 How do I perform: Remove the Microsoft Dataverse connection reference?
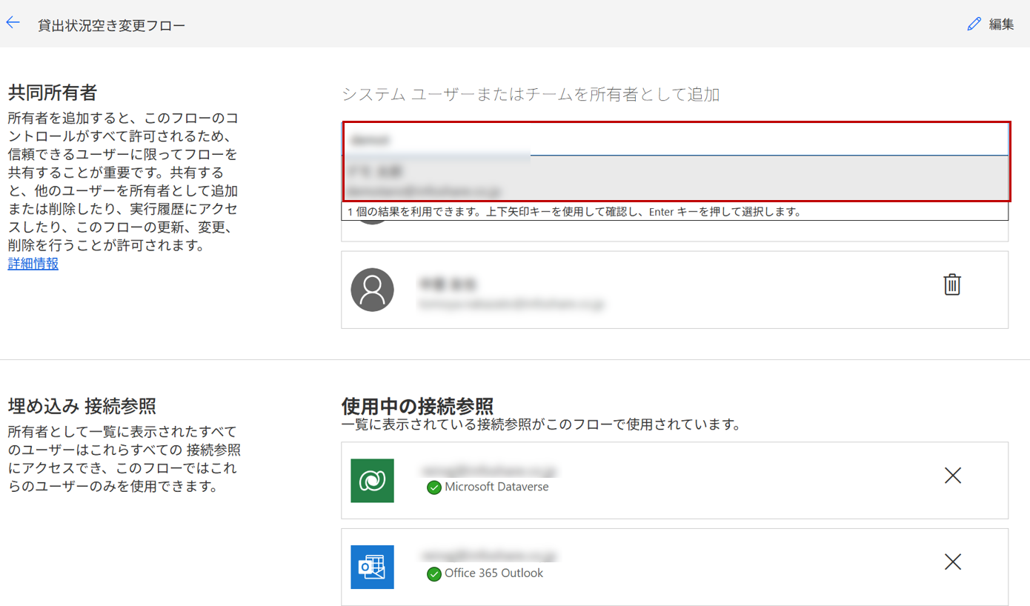point(953,476)
